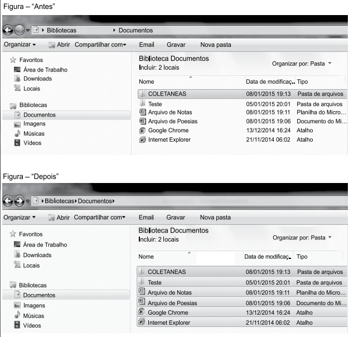Select Internet Explorer shortcut in the "Depois" list
349x337 pixels.
[168, 322]
